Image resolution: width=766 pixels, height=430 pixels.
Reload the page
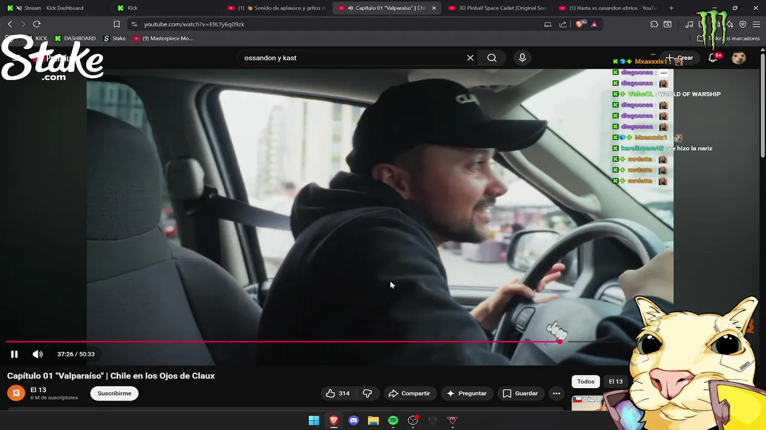pos(37,24)
